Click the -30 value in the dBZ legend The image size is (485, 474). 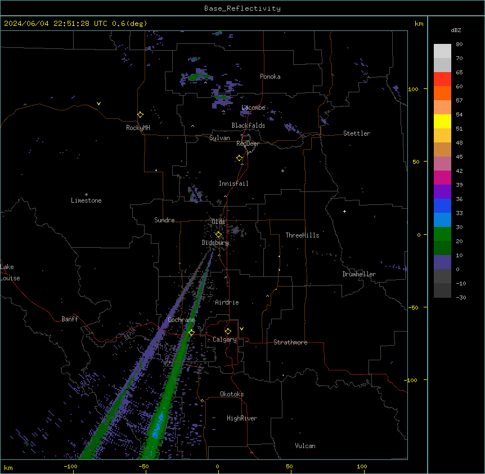coord(461,297)
